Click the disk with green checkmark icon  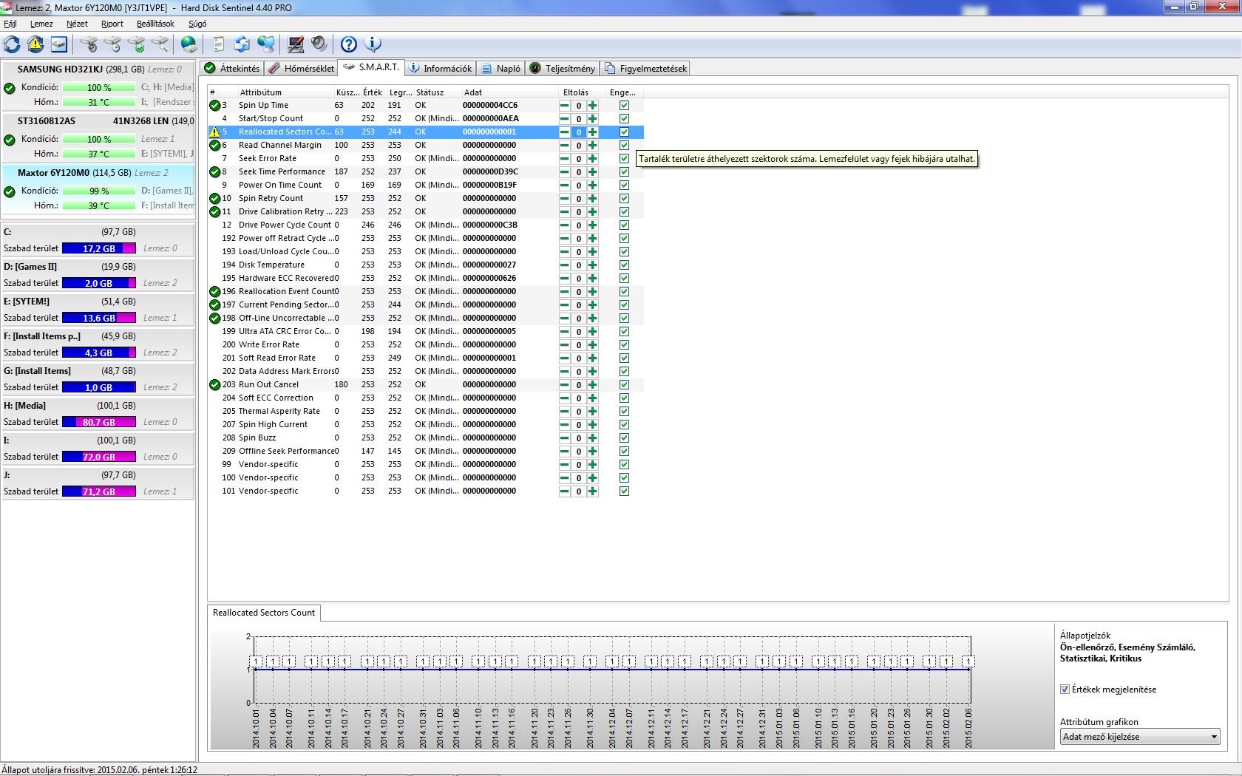pos(136,44)
